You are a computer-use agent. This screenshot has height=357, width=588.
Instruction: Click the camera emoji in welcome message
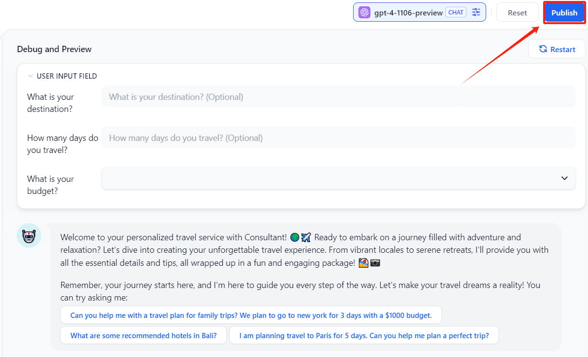(x=375, y=263)
